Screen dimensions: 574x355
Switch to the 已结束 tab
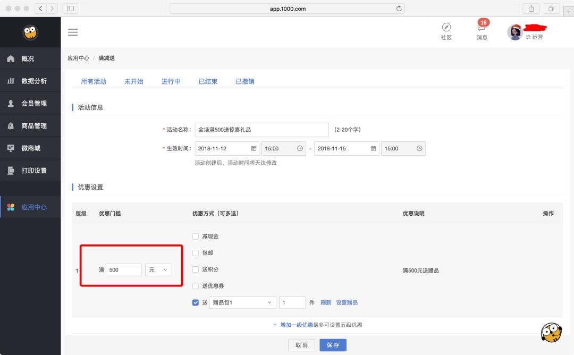[x=207, y=81]
